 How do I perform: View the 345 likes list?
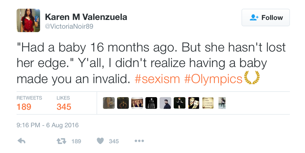(x=64, y=107)
